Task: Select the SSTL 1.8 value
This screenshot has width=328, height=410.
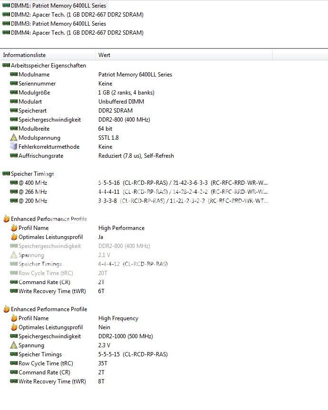Action: [x=108, y=138]
